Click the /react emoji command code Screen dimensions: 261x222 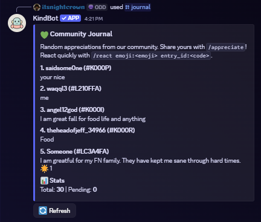[151, 56]
